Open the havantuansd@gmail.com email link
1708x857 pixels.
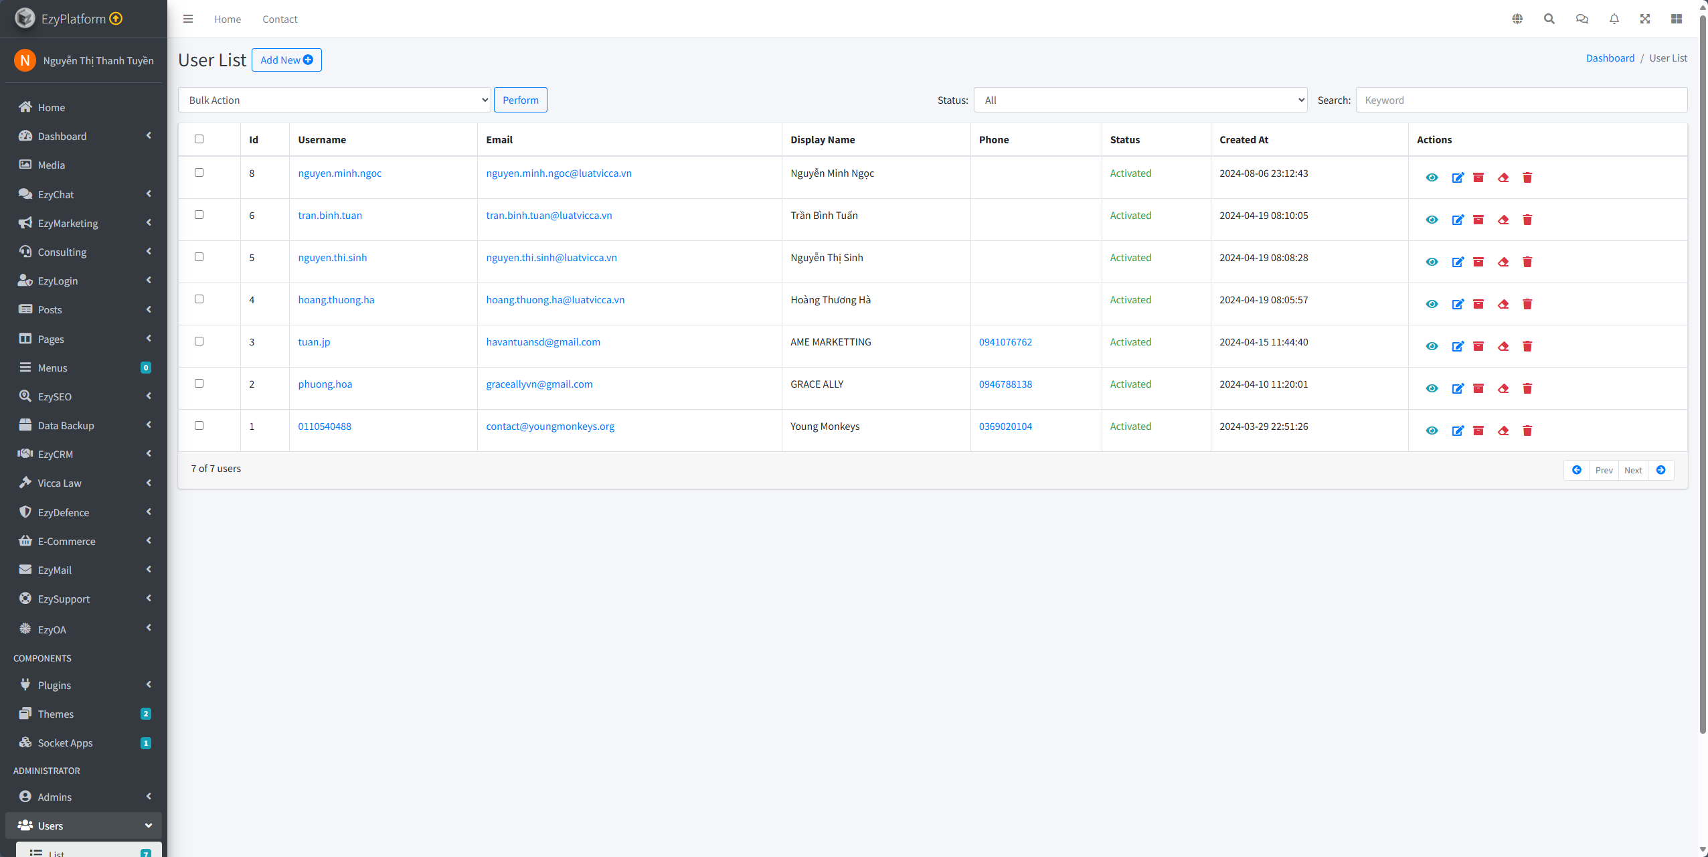pyautogui.click(x=543, y=341)
